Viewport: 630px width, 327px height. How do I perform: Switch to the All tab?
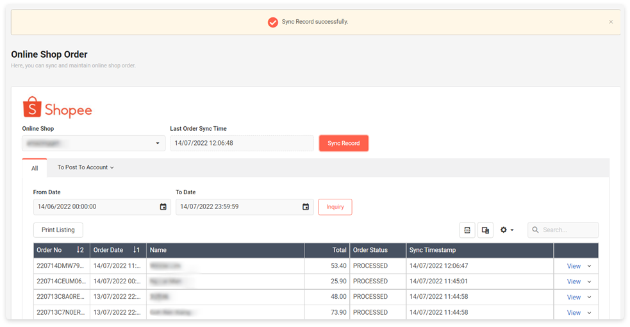[x=35, y=169]
